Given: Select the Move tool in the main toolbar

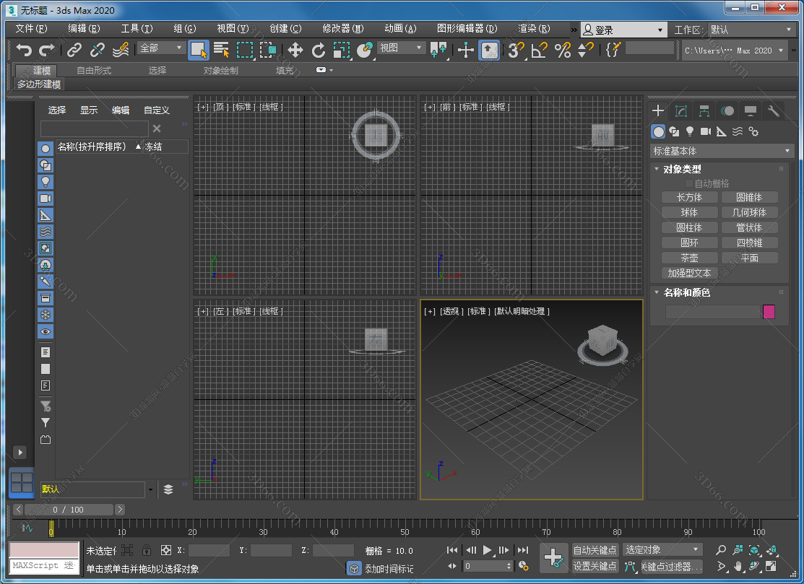Looking at the screenshot, I should (295, 51).
